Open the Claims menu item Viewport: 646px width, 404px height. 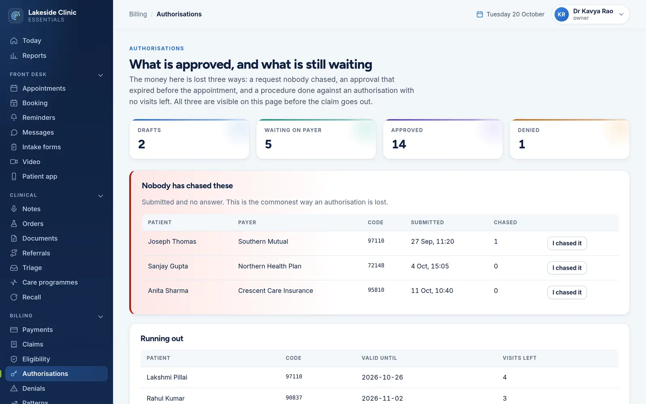tap(57, 344)
